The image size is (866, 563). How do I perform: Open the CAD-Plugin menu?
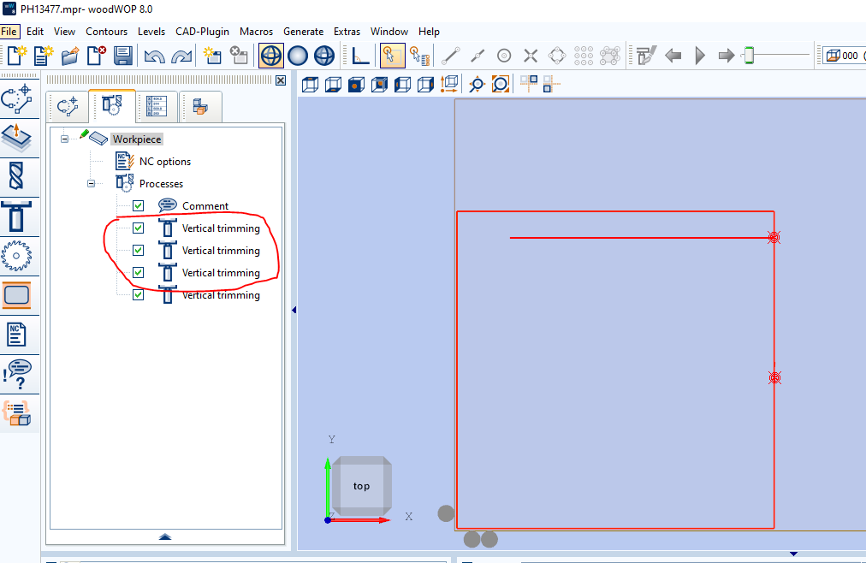202,32
